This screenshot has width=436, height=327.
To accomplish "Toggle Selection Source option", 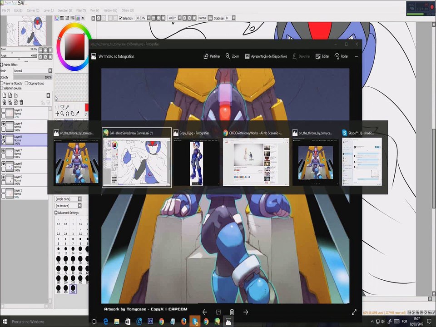I will click(2, 88).
